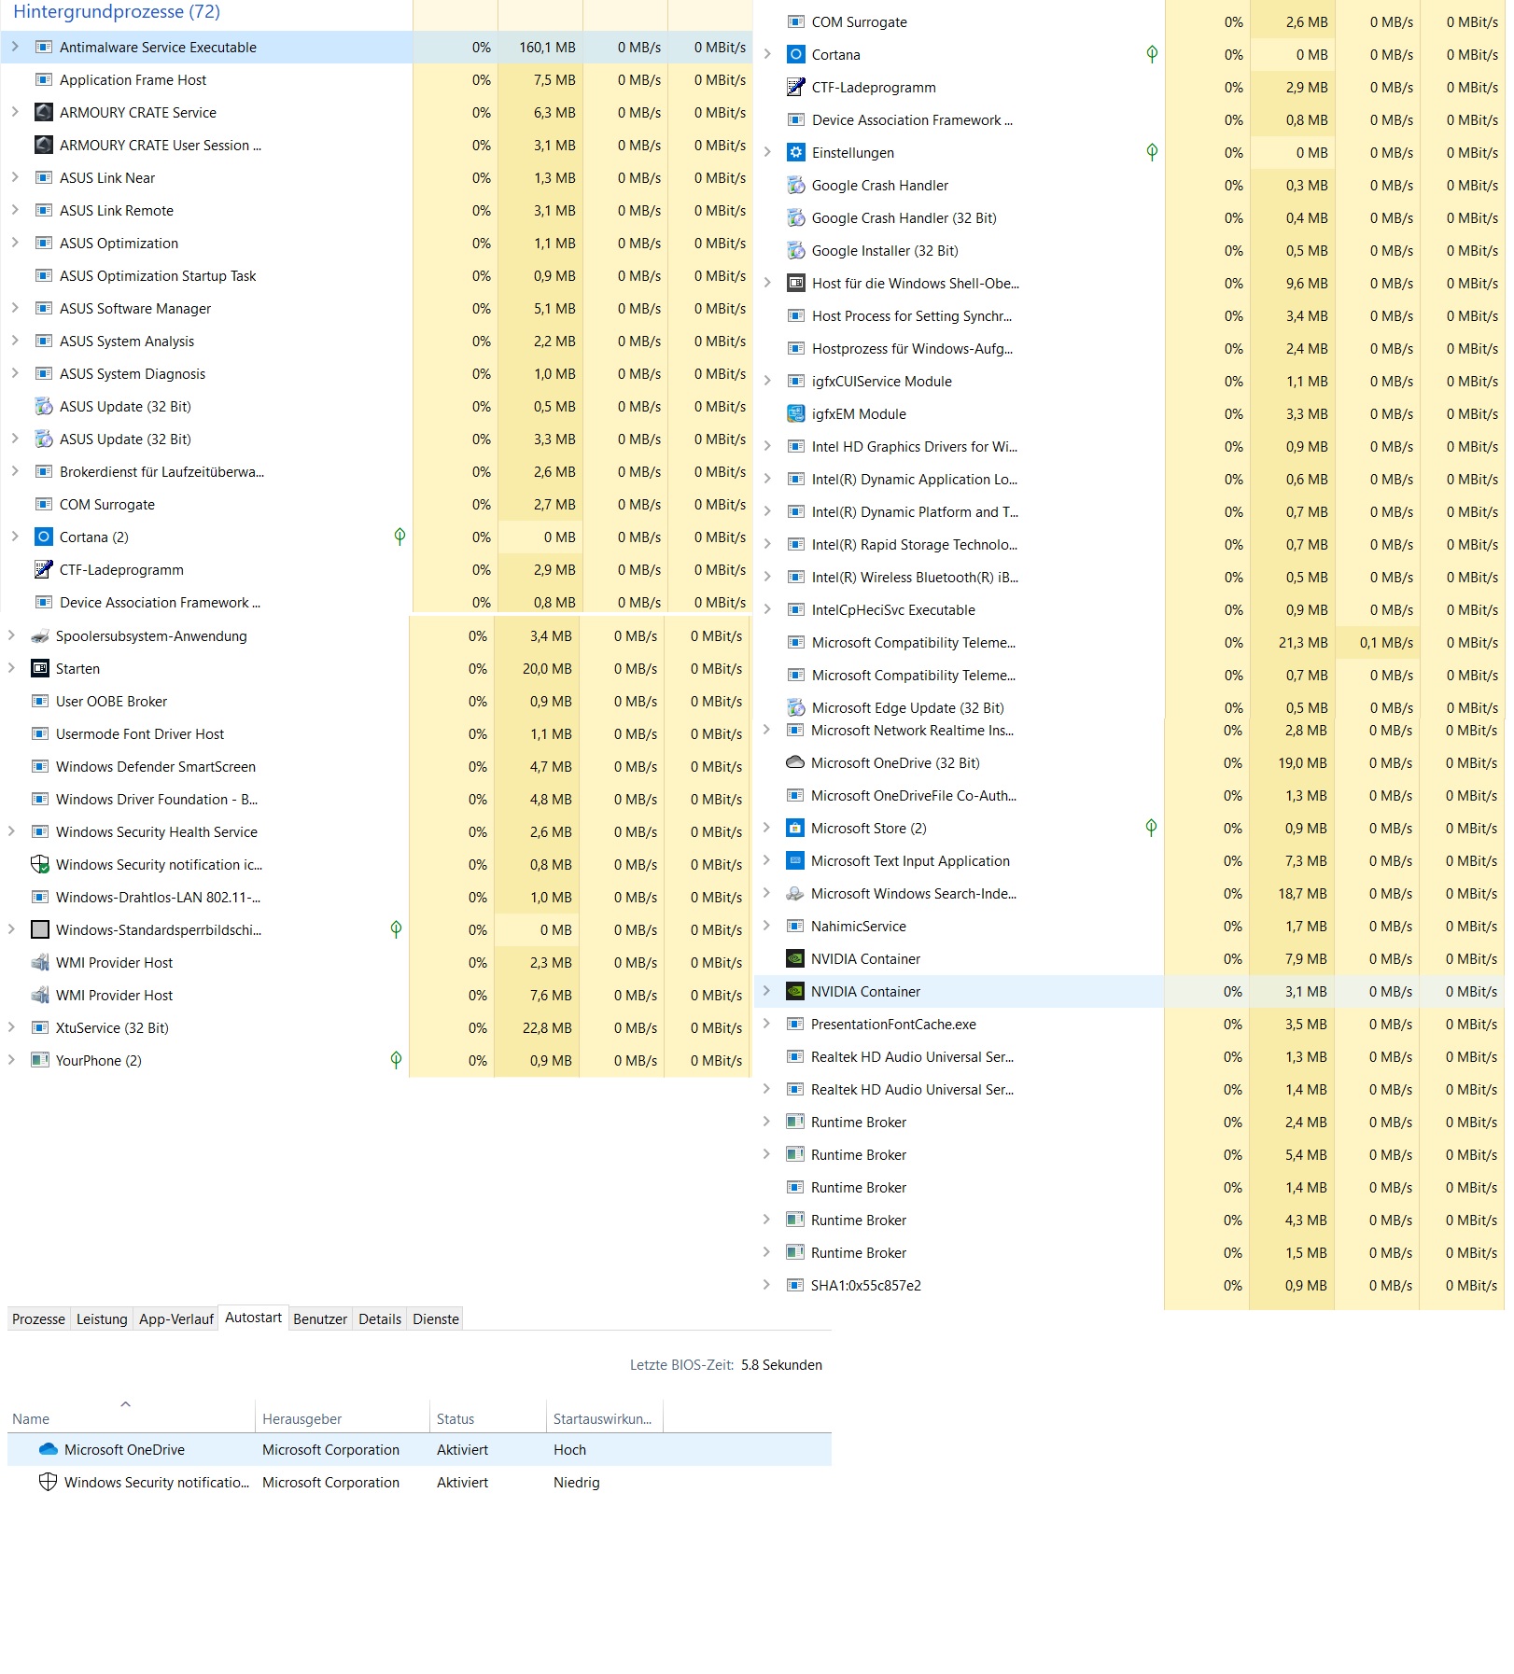Click the green leaf icon next to YourPhone
The width and height of the screenshot is (1514, 1674).
(x=396, y=1060)
